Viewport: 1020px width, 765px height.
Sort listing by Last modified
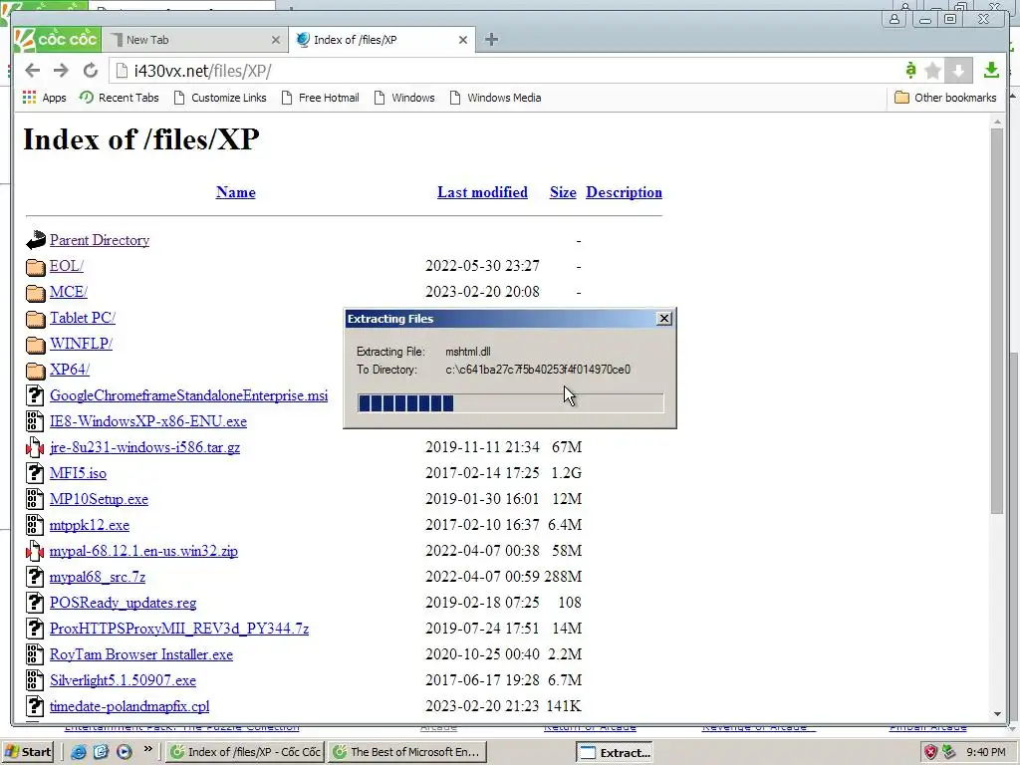click(482, 192)
